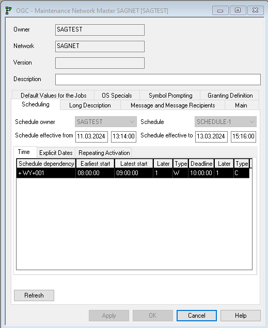Click Earliest start column header
The width and height of the screenshot is (268, 328).
tap(96, 164)
